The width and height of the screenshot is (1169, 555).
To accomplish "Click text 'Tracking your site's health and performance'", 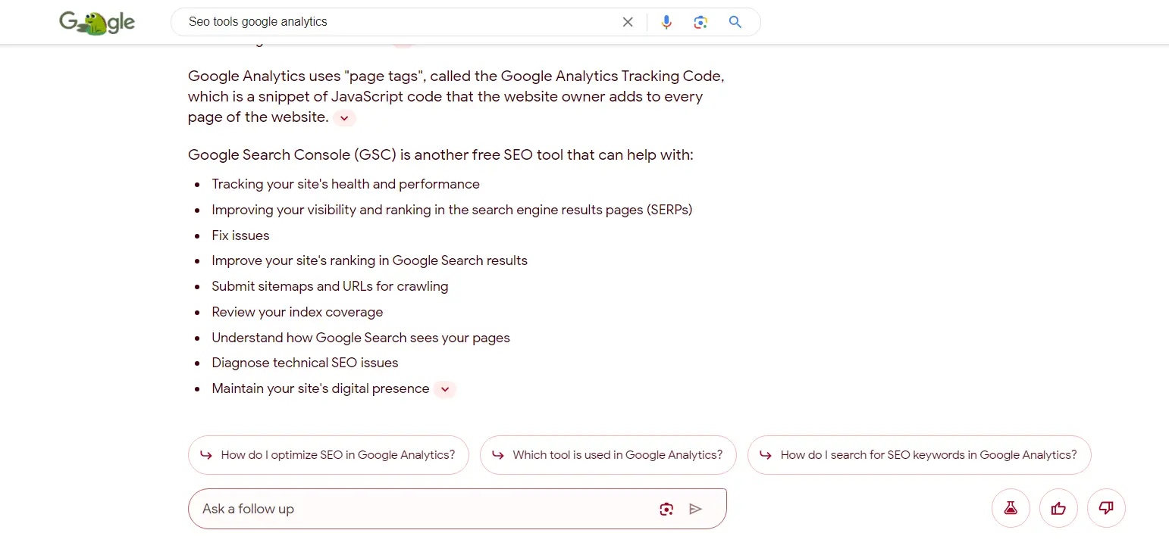I will (x=346, y=184).
